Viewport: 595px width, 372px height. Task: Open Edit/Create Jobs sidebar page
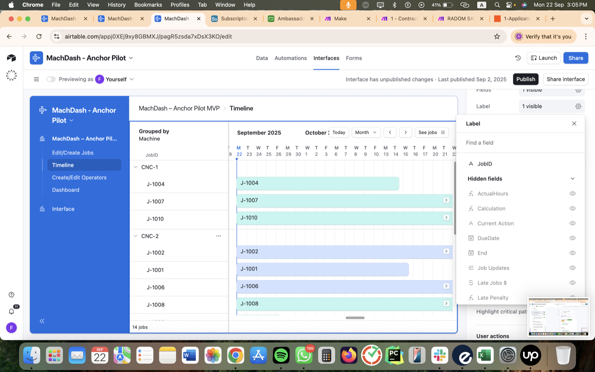pyautogui.click(x=73, y=153)
